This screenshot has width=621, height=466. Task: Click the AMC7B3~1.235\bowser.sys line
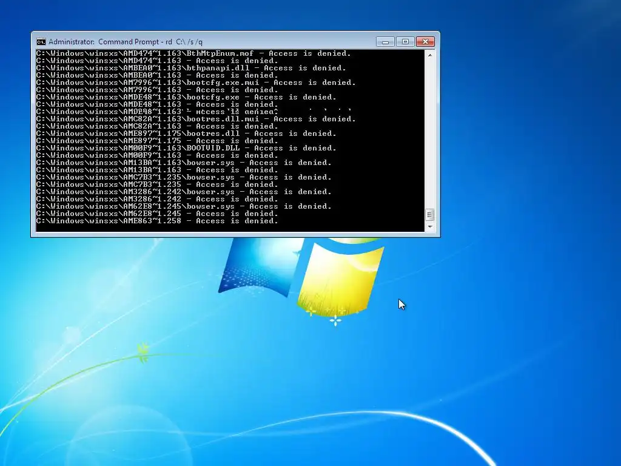(x=184, y=177)
